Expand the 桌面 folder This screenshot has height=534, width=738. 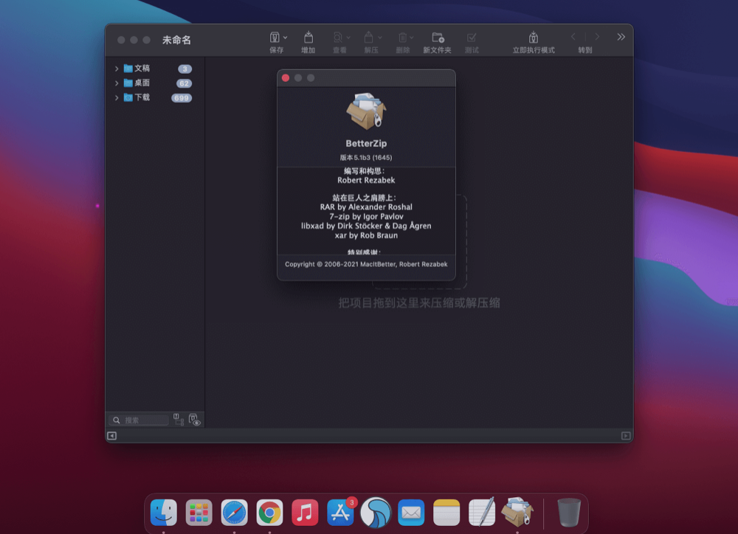point(117,83)
